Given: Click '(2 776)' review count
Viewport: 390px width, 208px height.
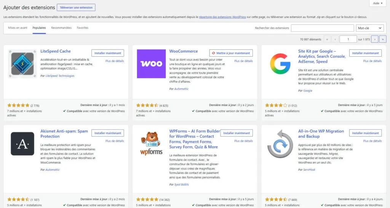Looking at the screenshot, I should coord(35,106).
